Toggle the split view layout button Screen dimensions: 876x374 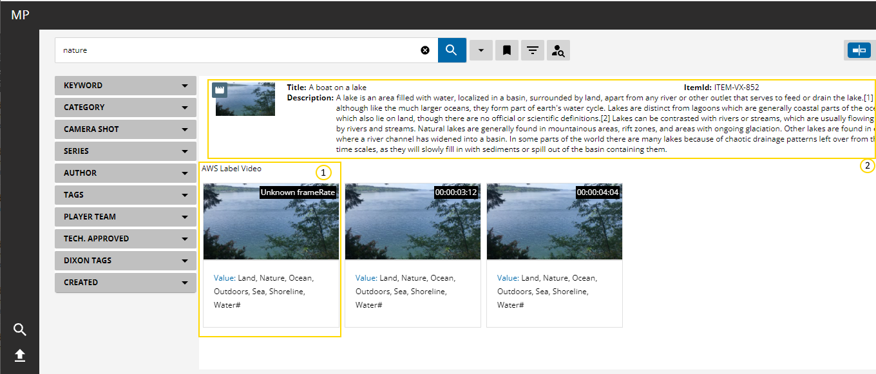pyautogui.click(x=859, y=50)
